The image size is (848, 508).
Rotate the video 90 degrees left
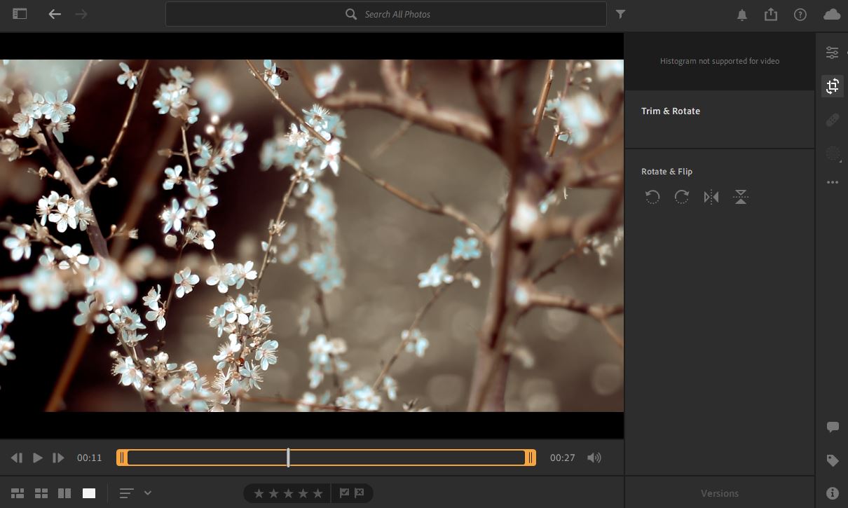652,197
